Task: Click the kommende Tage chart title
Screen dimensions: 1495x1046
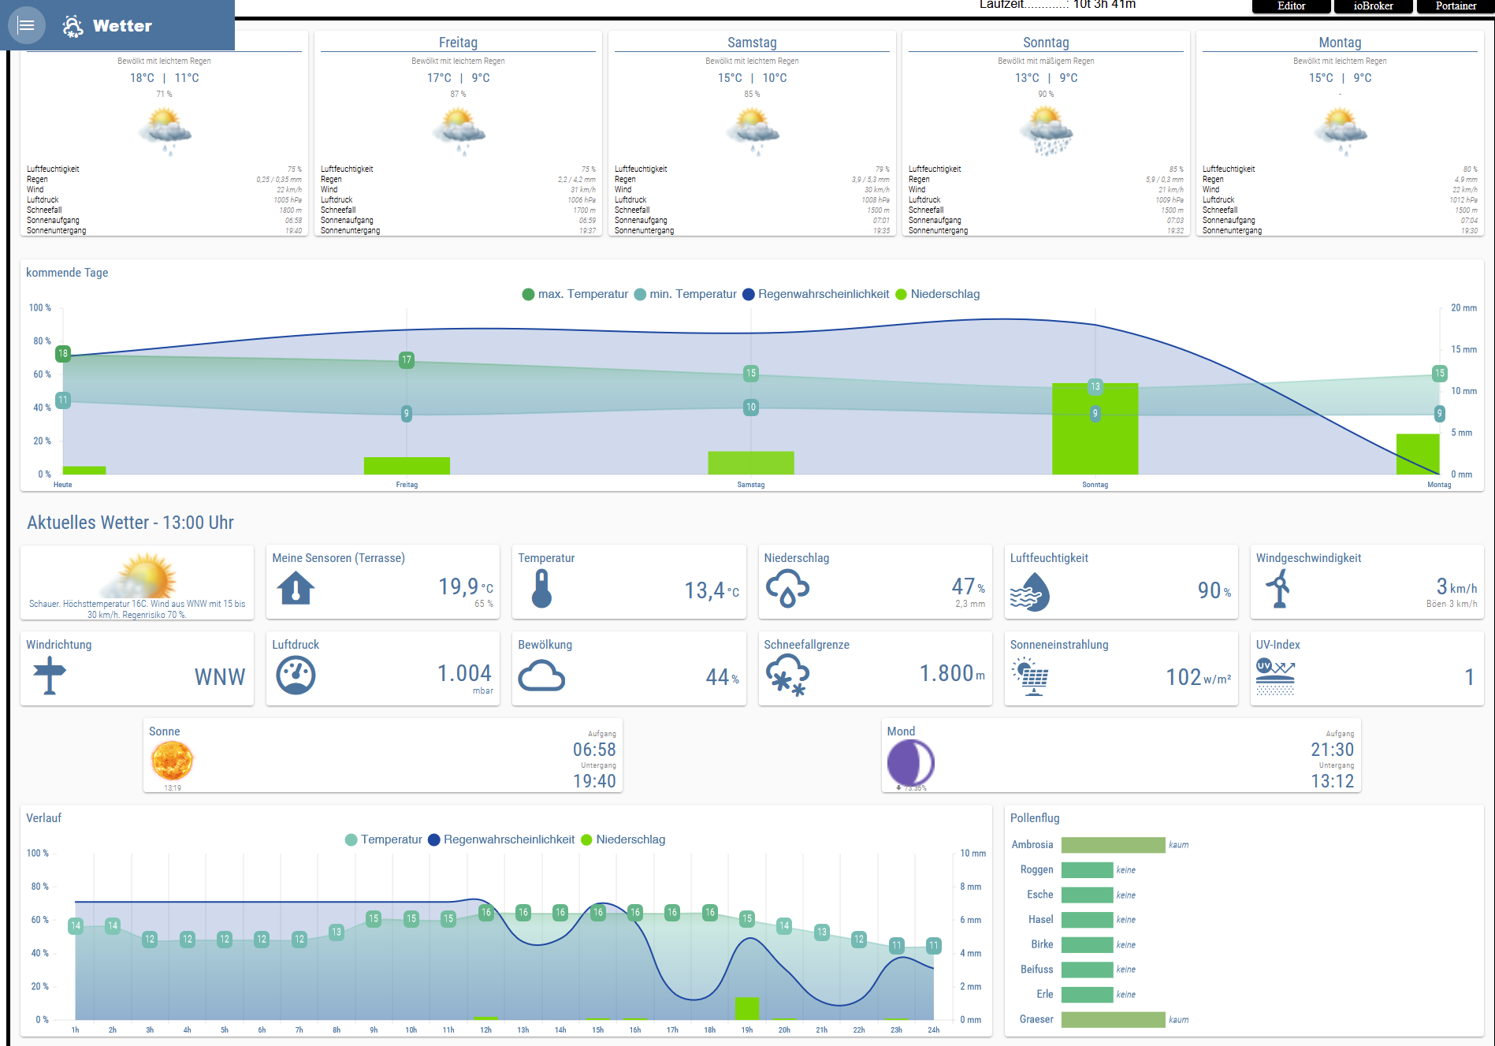Action: click(x=67, y=273)
